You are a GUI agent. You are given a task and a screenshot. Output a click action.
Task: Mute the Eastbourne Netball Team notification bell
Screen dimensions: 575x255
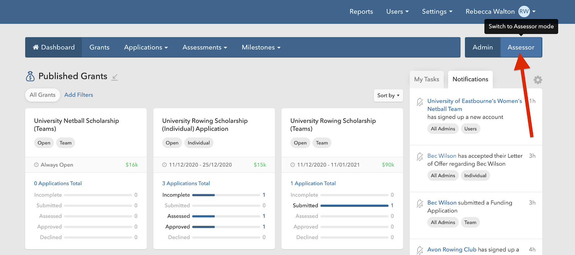420,102
